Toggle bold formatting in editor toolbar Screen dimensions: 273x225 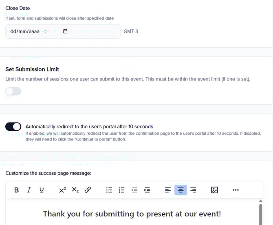pos(17,190)
